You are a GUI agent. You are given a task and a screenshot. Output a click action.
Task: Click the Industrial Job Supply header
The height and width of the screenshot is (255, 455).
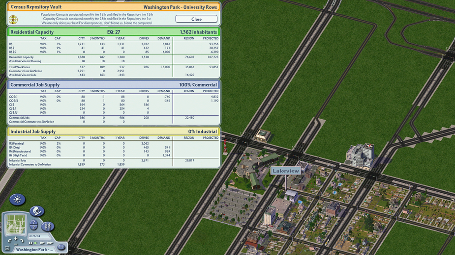tap(114, 131)
